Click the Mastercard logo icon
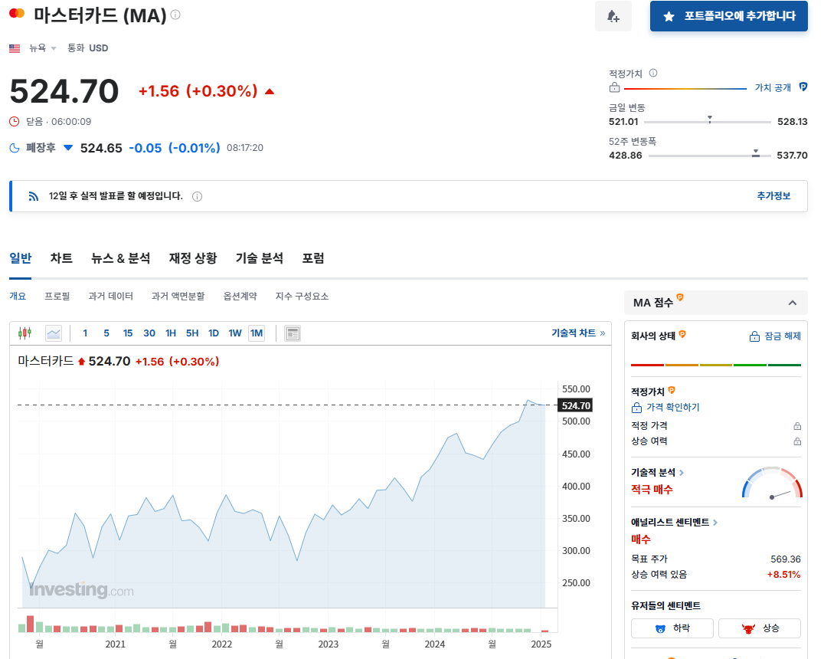The width and height of the screenshot is (824, 659). (17, 13)
